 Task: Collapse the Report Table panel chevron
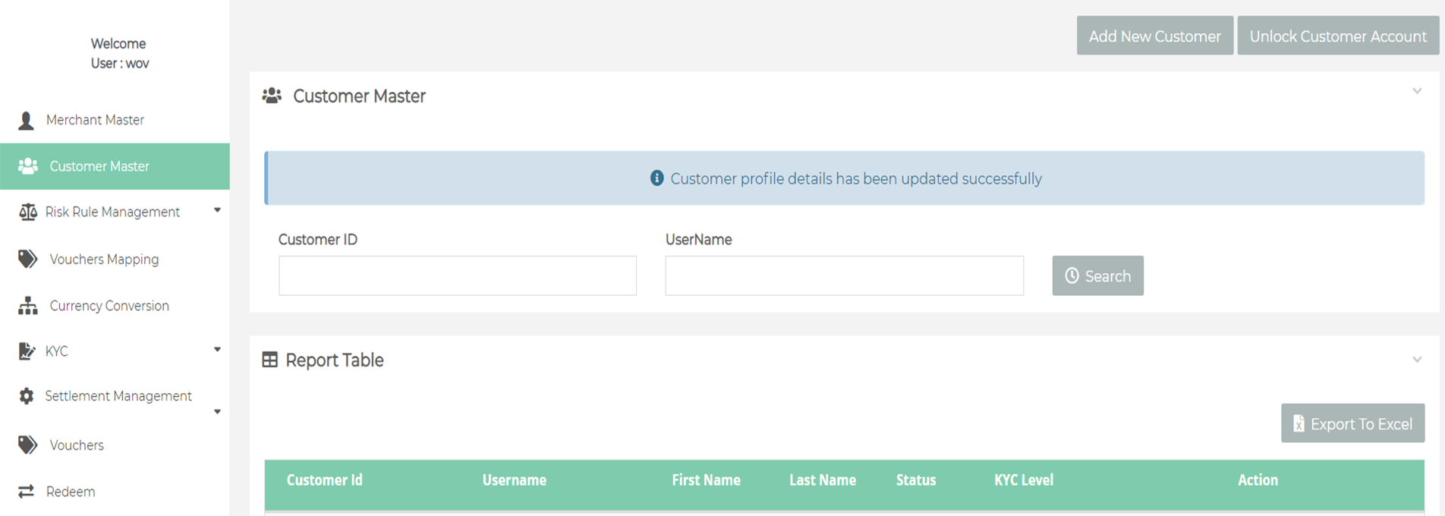coord(1417,360)
